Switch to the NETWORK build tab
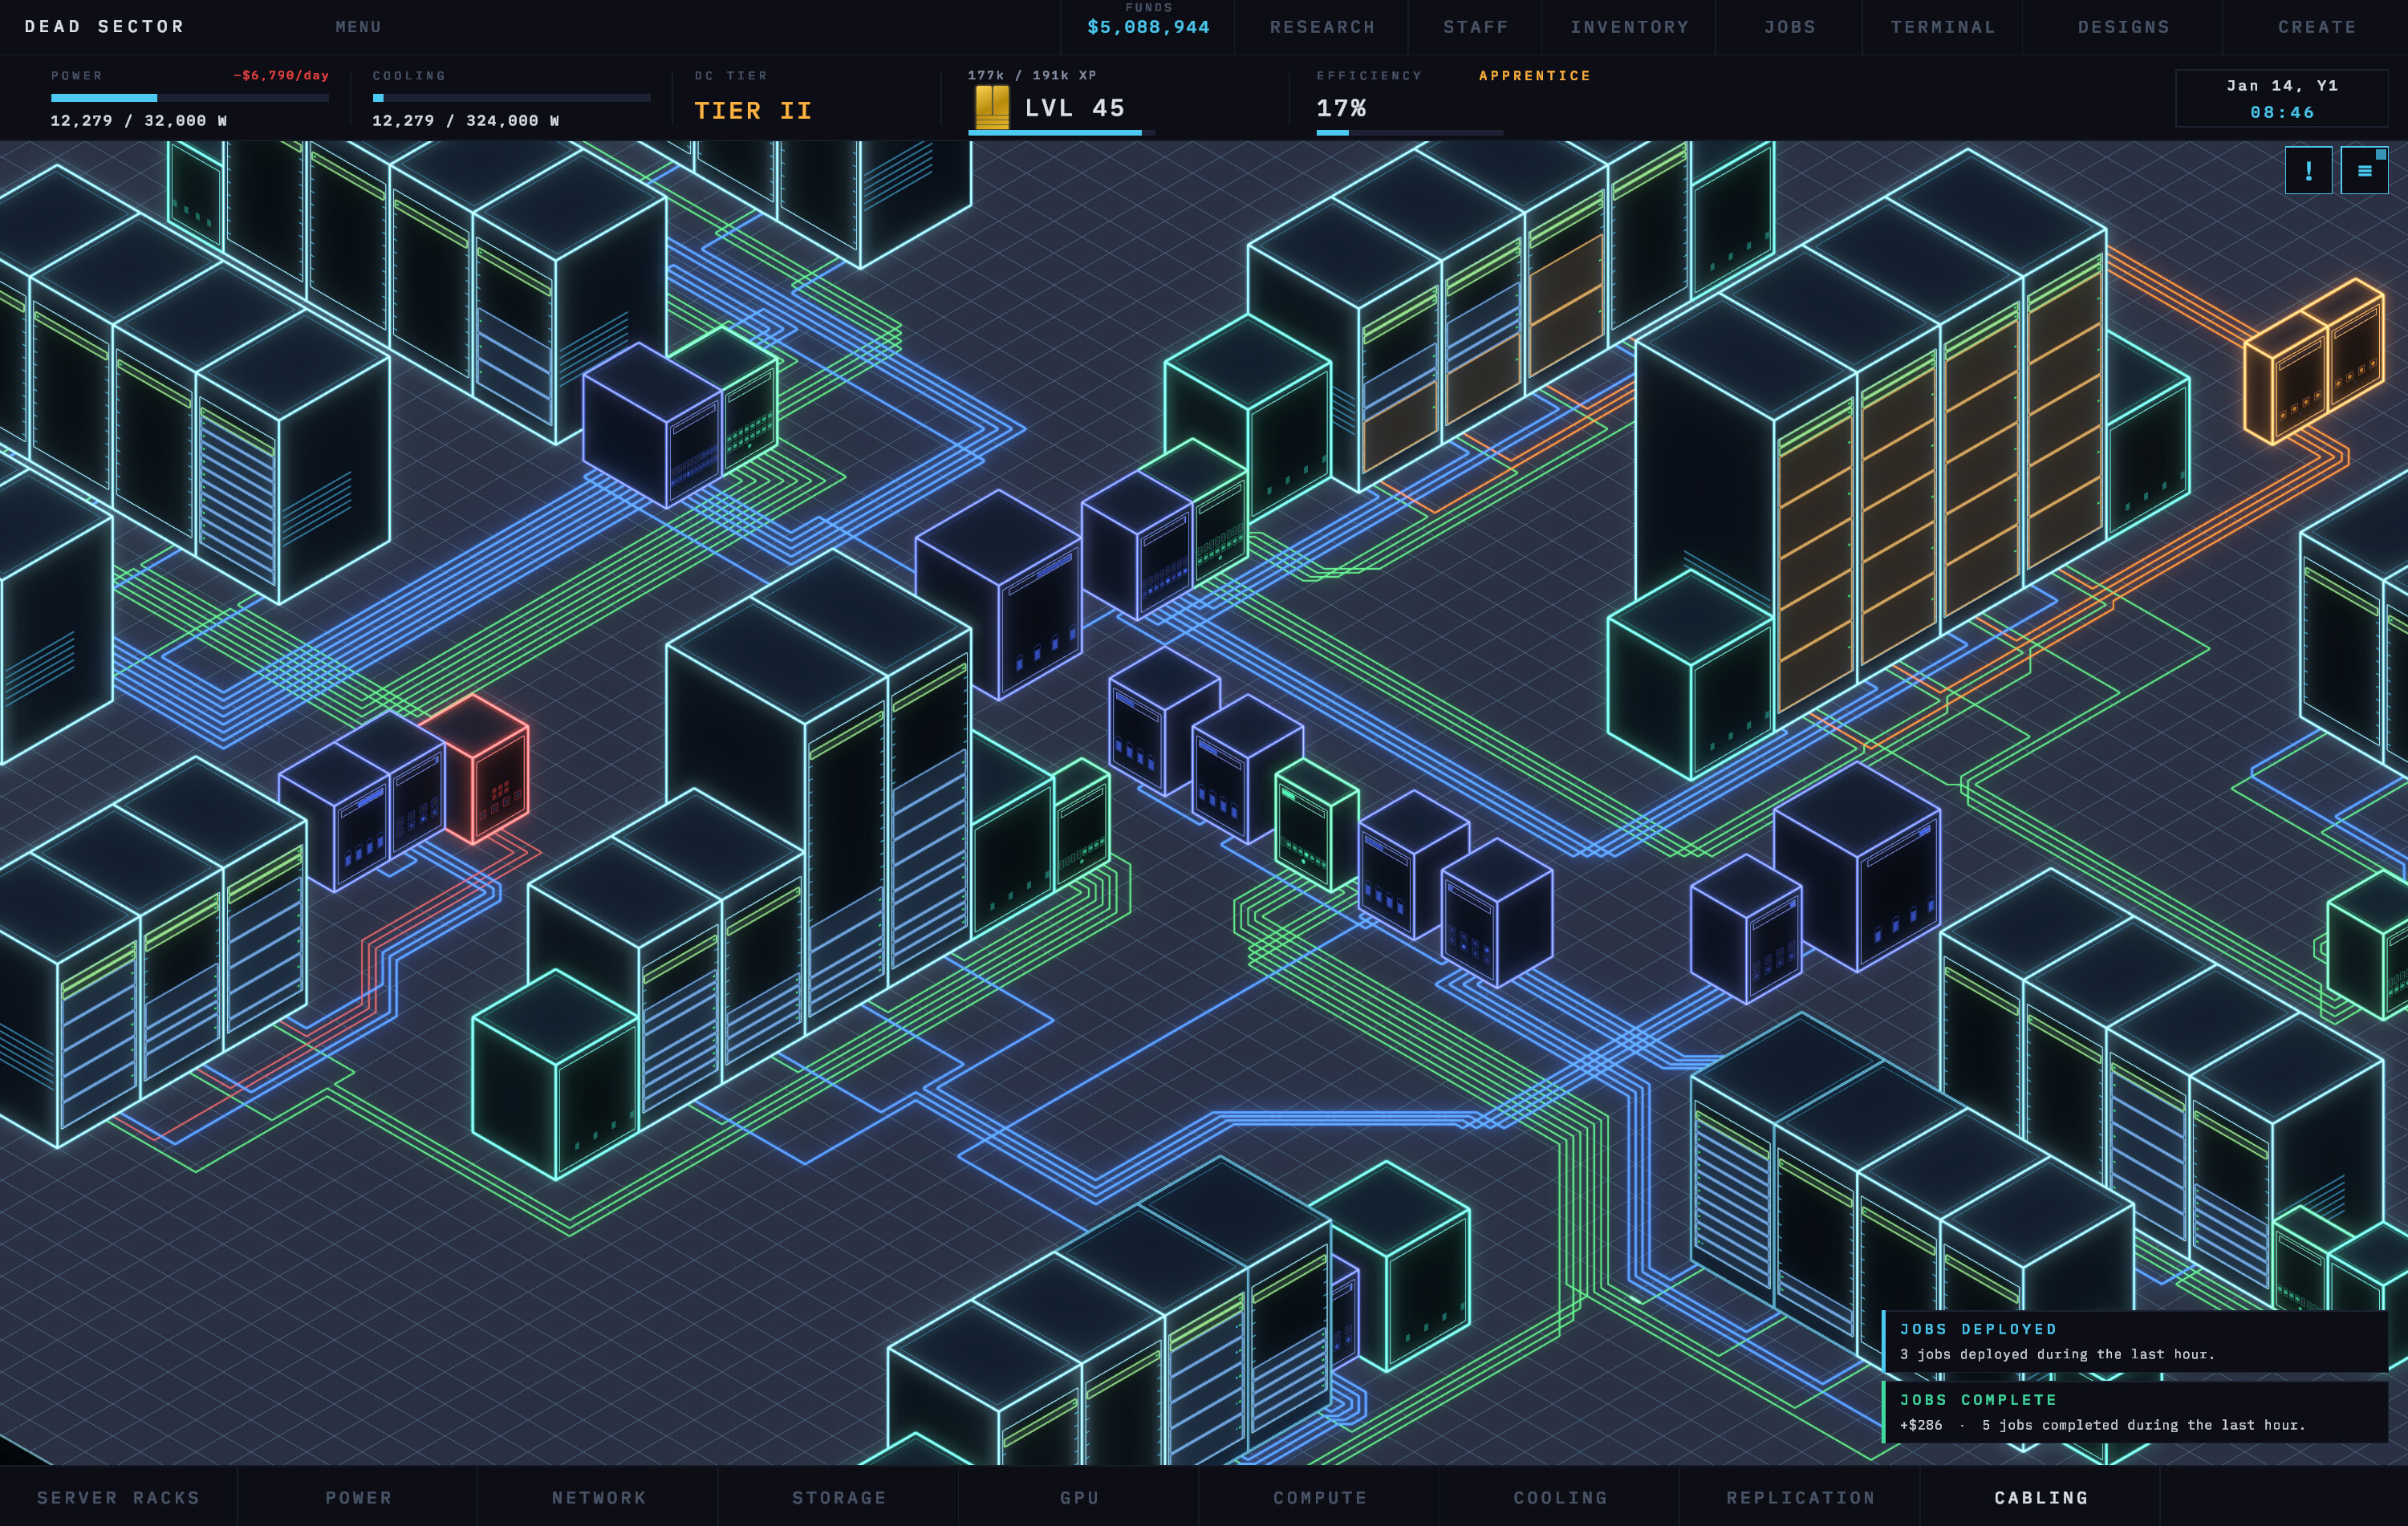 pos(599,1497)
